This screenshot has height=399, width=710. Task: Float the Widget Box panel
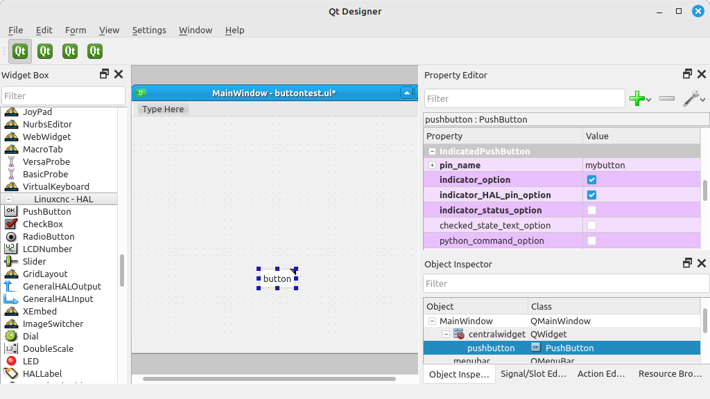(x=104, y=74)
